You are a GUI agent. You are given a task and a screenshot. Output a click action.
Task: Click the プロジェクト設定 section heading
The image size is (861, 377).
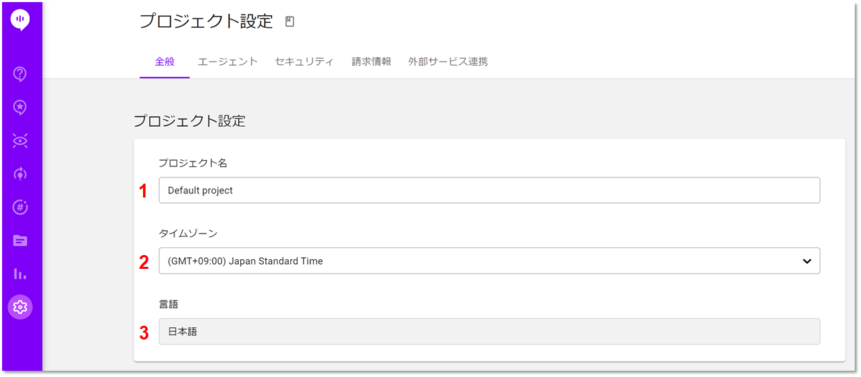point(190,121)
